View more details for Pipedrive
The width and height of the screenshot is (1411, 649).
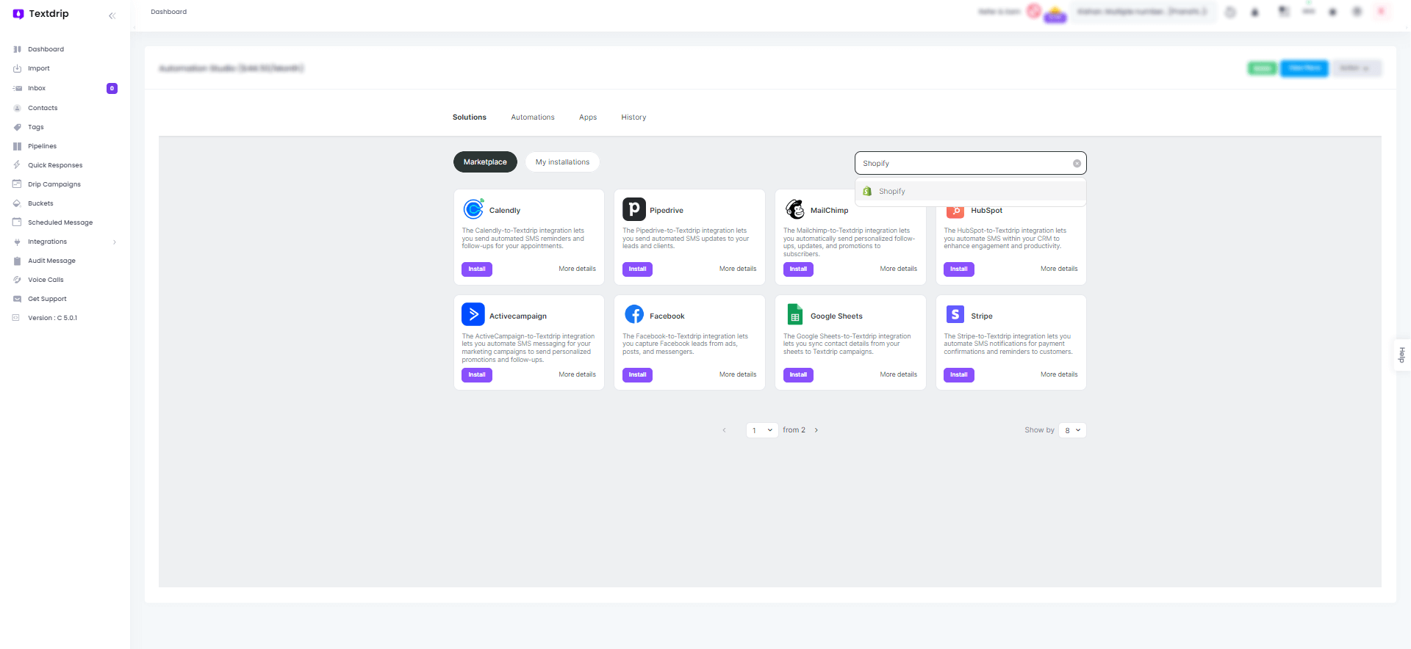click(738, 269)
